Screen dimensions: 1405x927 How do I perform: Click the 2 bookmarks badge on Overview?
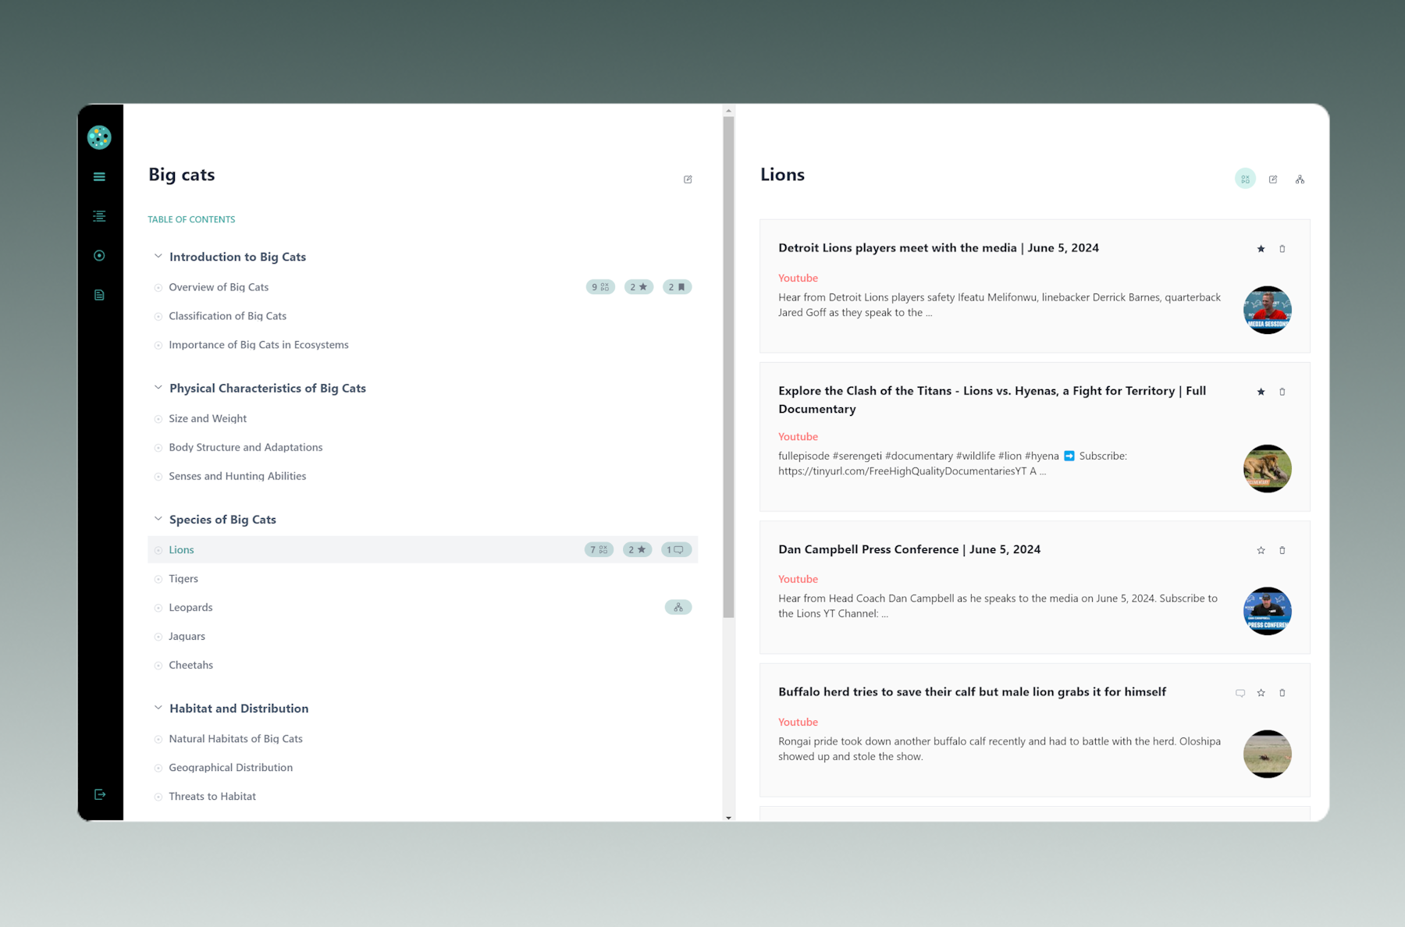(677, 287)
